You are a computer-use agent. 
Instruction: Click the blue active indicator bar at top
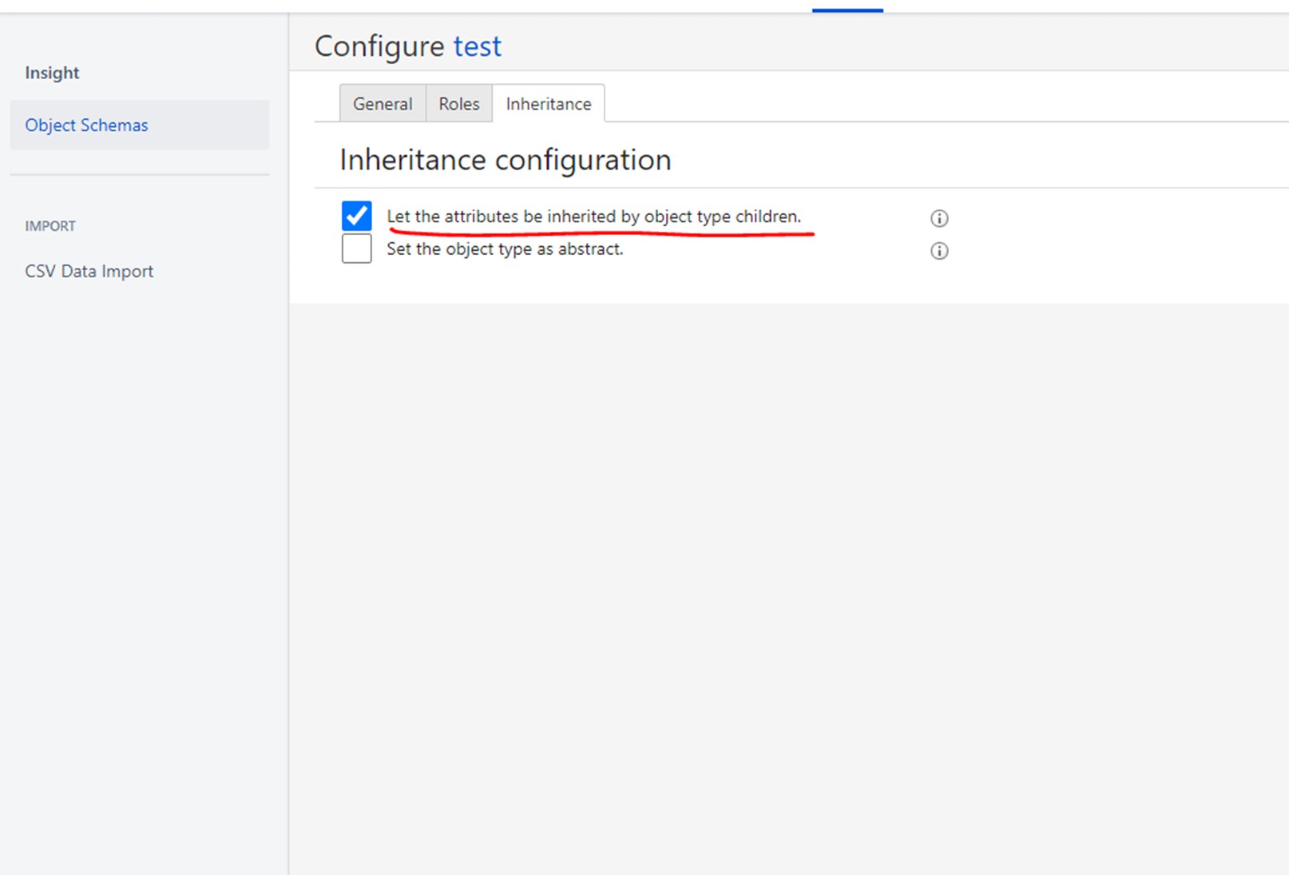click(847, 10)
